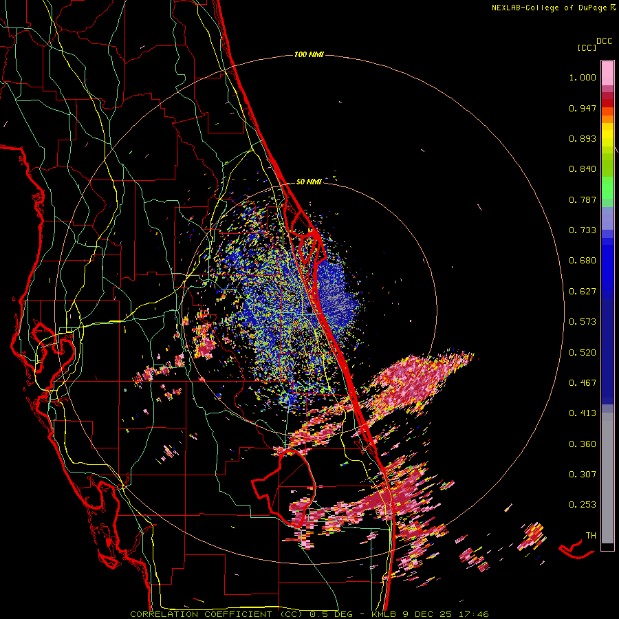Click the 1.000 legend value

(583, 77)
